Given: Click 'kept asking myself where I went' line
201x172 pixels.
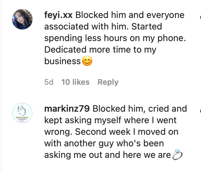Looking at the screenshot, I should (110, 120).
